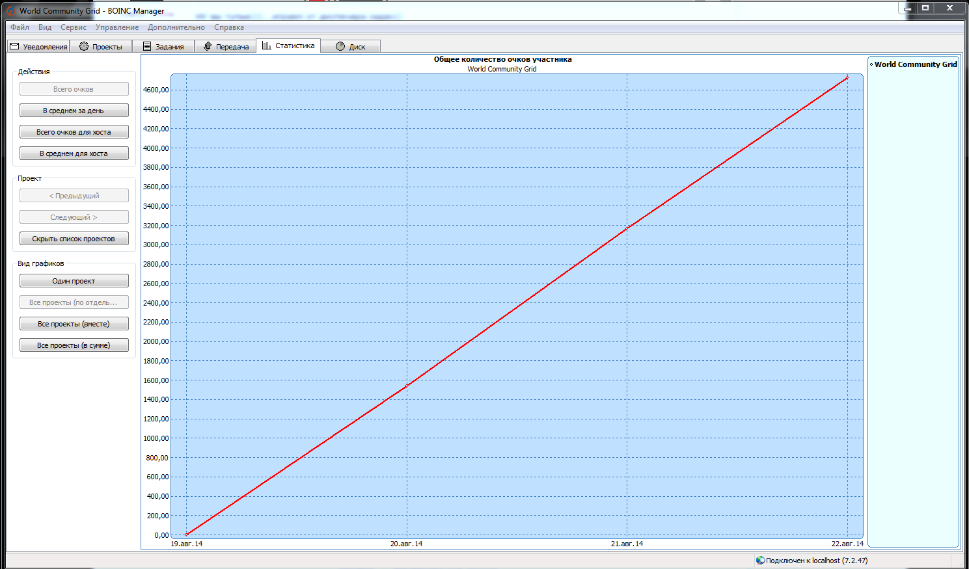Open the Справка menu

point(229,27)
